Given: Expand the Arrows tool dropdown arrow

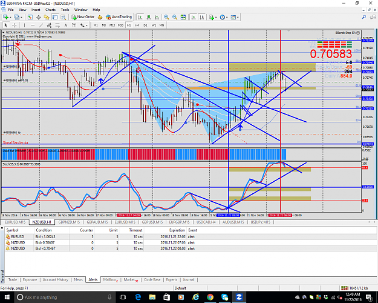Looking at the screenshot, I should [x=86, y=25].
